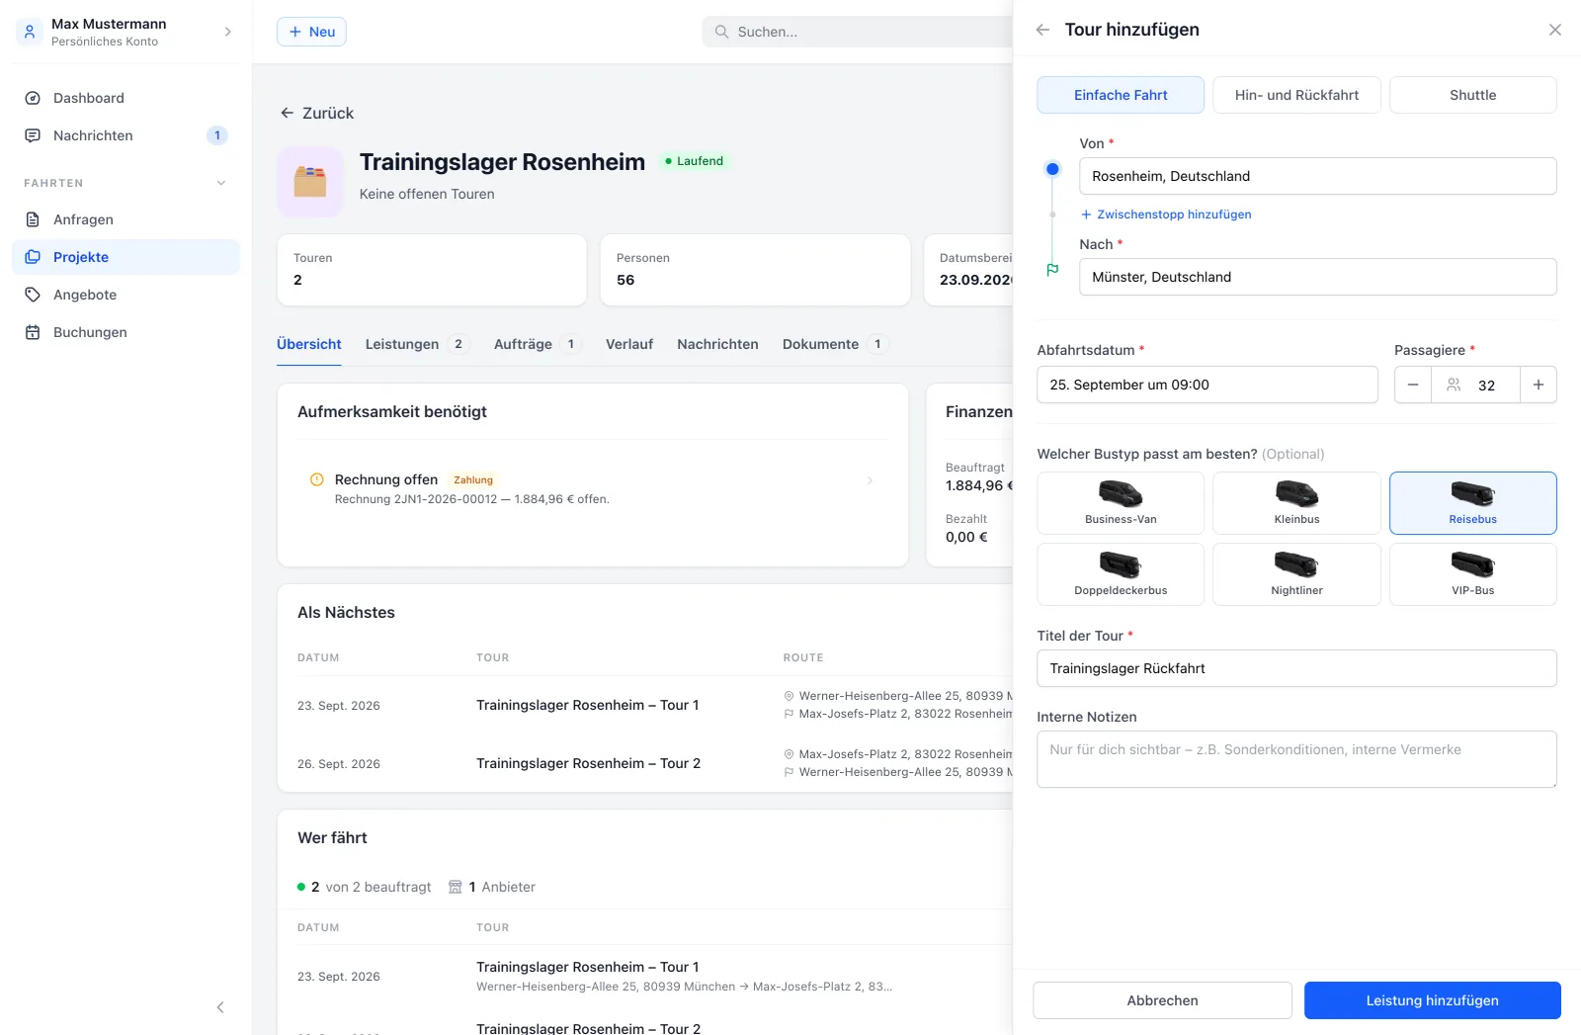This screenshot has width=1581, height=1035.
Task: Switch to Nachrichten tab
Action: pyautogui.click(x=717, y=344)
